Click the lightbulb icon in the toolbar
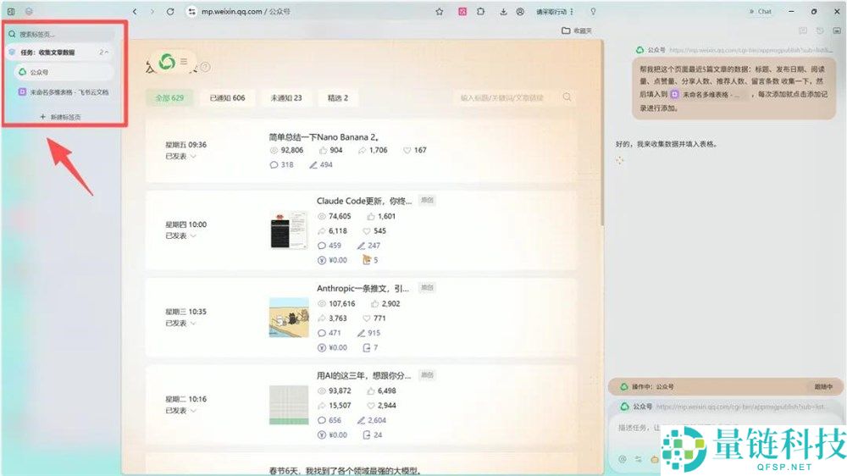Screen dimensions: 847x476 593,11
